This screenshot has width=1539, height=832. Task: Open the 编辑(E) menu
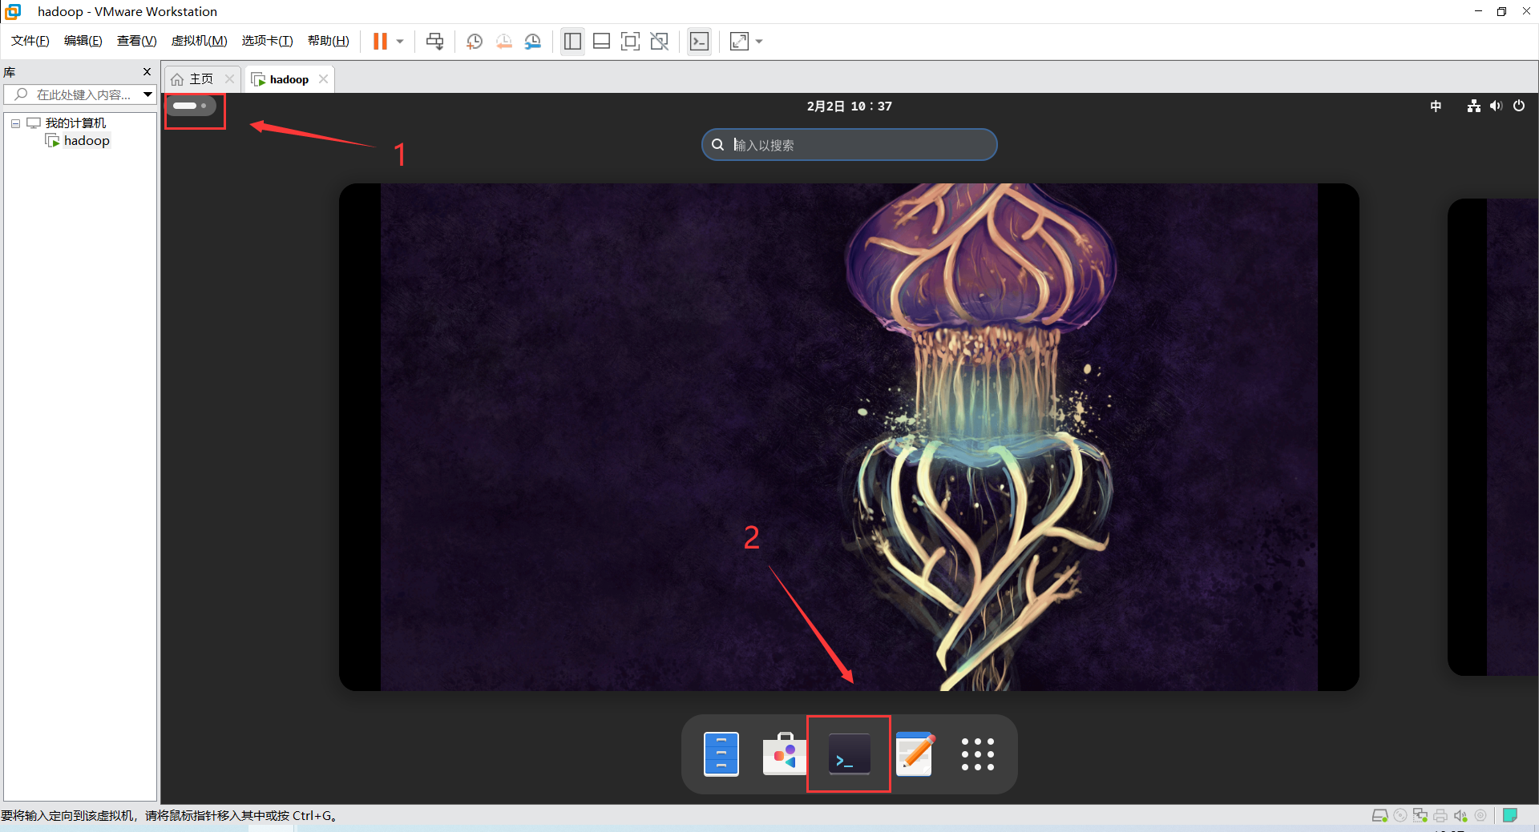[83, 41]
